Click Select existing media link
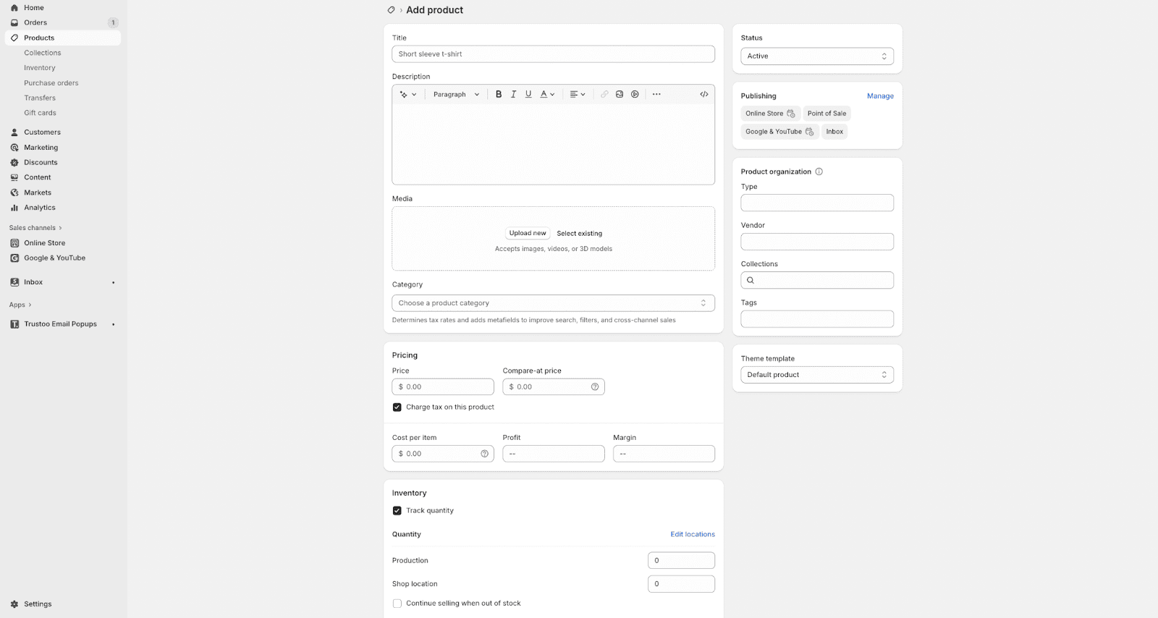Image resolution: width=1158 pixels, height=618 pixels. (x=579, y=234)
